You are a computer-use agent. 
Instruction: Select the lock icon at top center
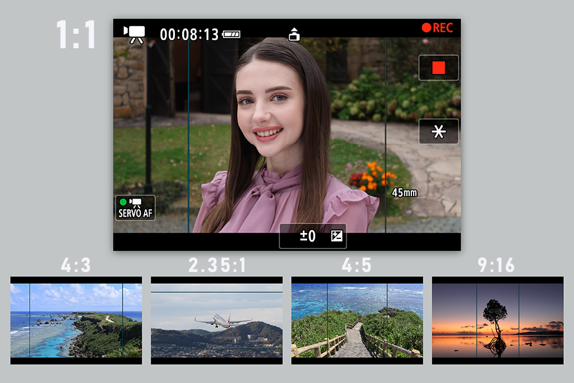point(294,34)
